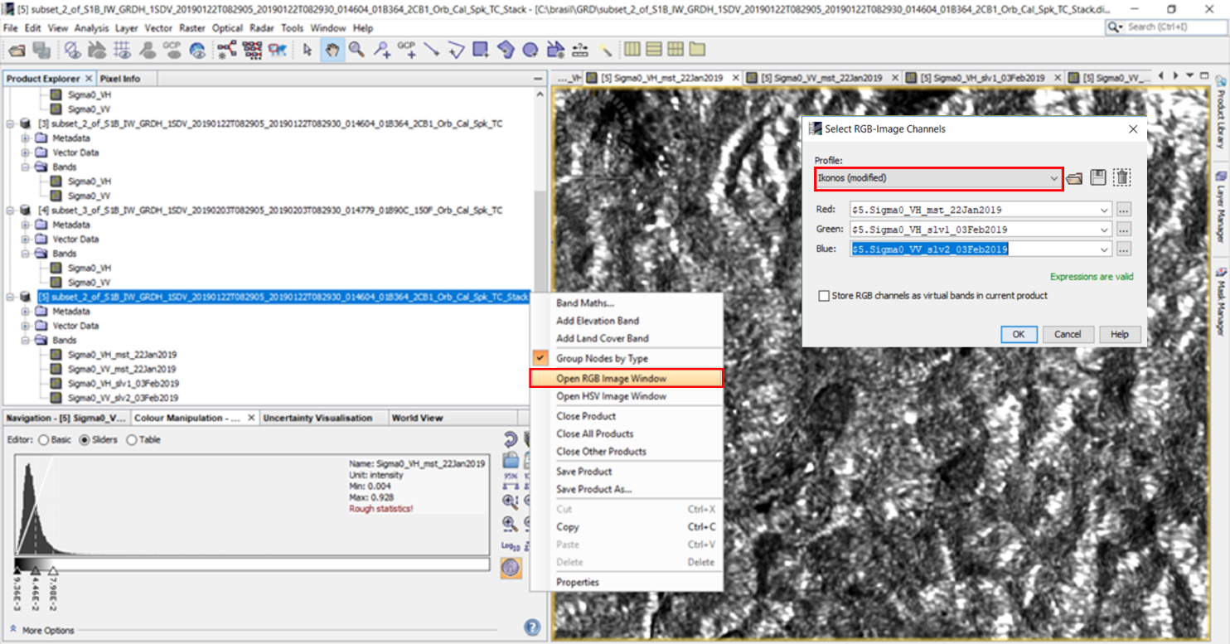Select the Basic editor radio button
This screenshot has height=644, width=1230.
point(44,440)
